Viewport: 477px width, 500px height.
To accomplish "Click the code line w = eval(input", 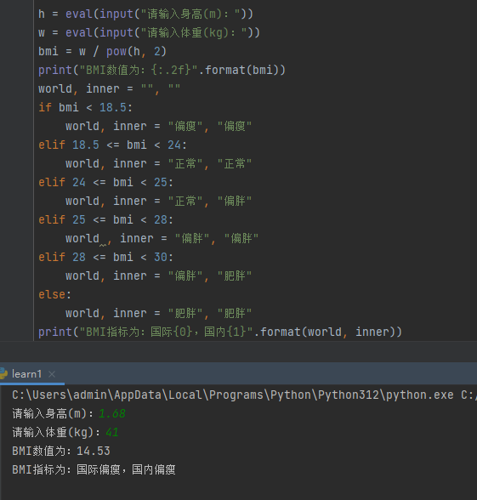I will coord(149,32).
